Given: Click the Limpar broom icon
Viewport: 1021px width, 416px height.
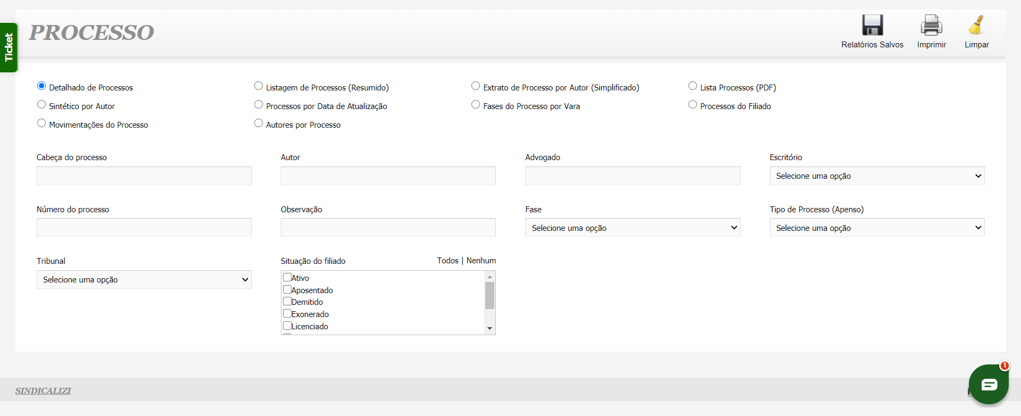Looking at the screenshot, I should 976,26.
